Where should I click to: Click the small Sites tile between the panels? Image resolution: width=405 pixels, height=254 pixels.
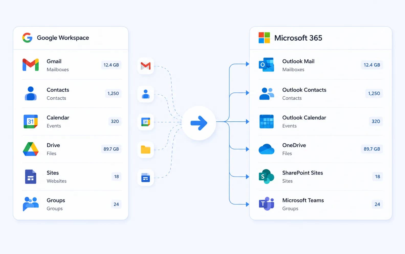(x=146, y=178)
